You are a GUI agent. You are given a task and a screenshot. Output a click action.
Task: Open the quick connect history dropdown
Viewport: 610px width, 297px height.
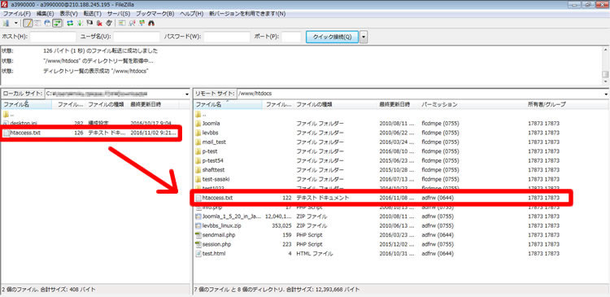point(364,37)
